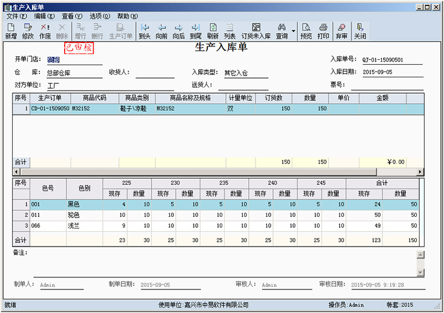Open the 列表 (List) view icon
Screen dimensions: 444x313
pos(230,31)
